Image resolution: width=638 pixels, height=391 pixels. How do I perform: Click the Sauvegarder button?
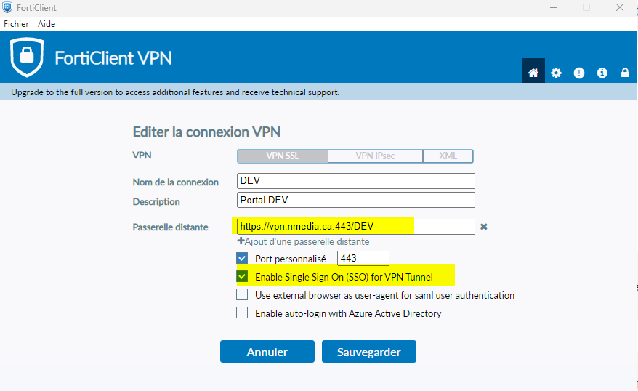(369, 352)
